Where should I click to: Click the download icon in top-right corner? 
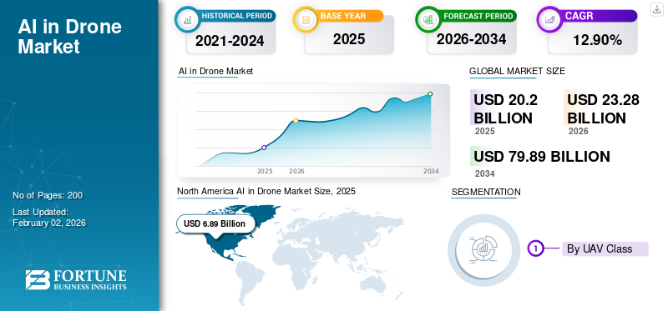pos(656,9)
